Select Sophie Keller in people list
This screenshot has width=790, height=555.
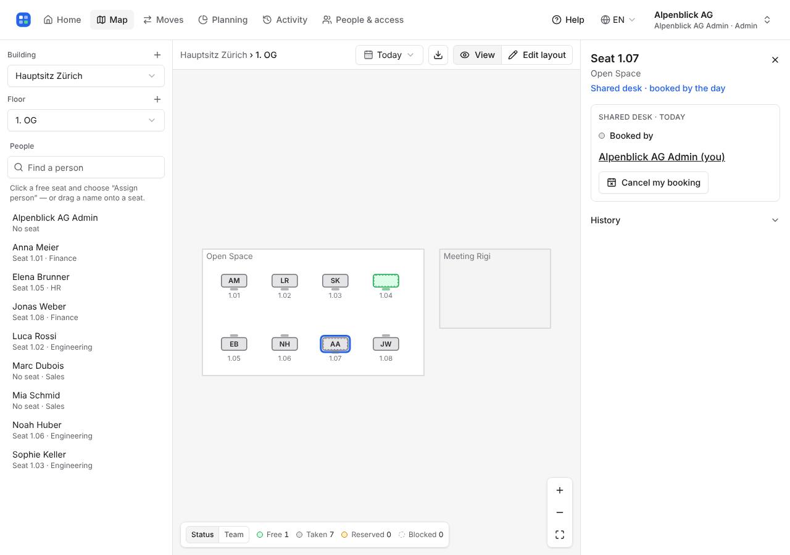(x=86, y=459)
